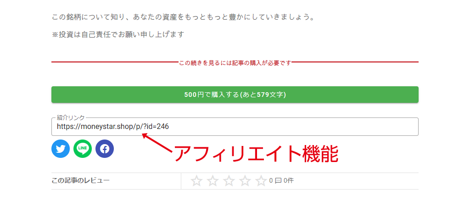
Task: Buy the article with 500円で購入する button
Action: (235, 95)
